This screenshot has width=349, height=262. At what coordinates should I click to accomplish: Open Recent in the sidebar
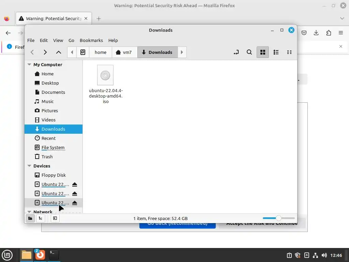[54, 138]
